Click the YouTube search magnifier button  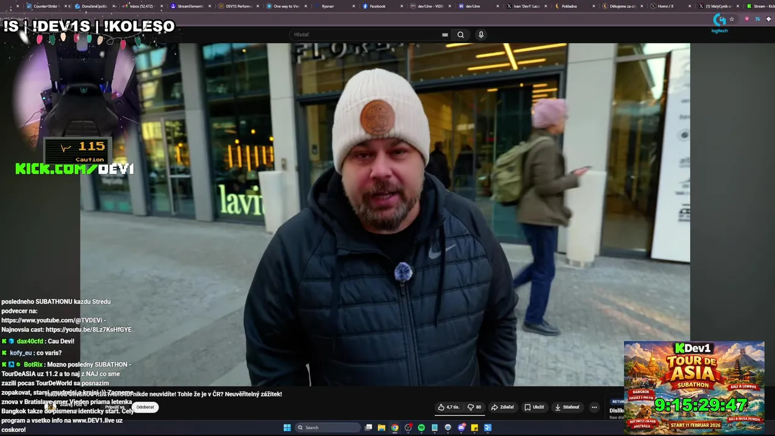461,35
